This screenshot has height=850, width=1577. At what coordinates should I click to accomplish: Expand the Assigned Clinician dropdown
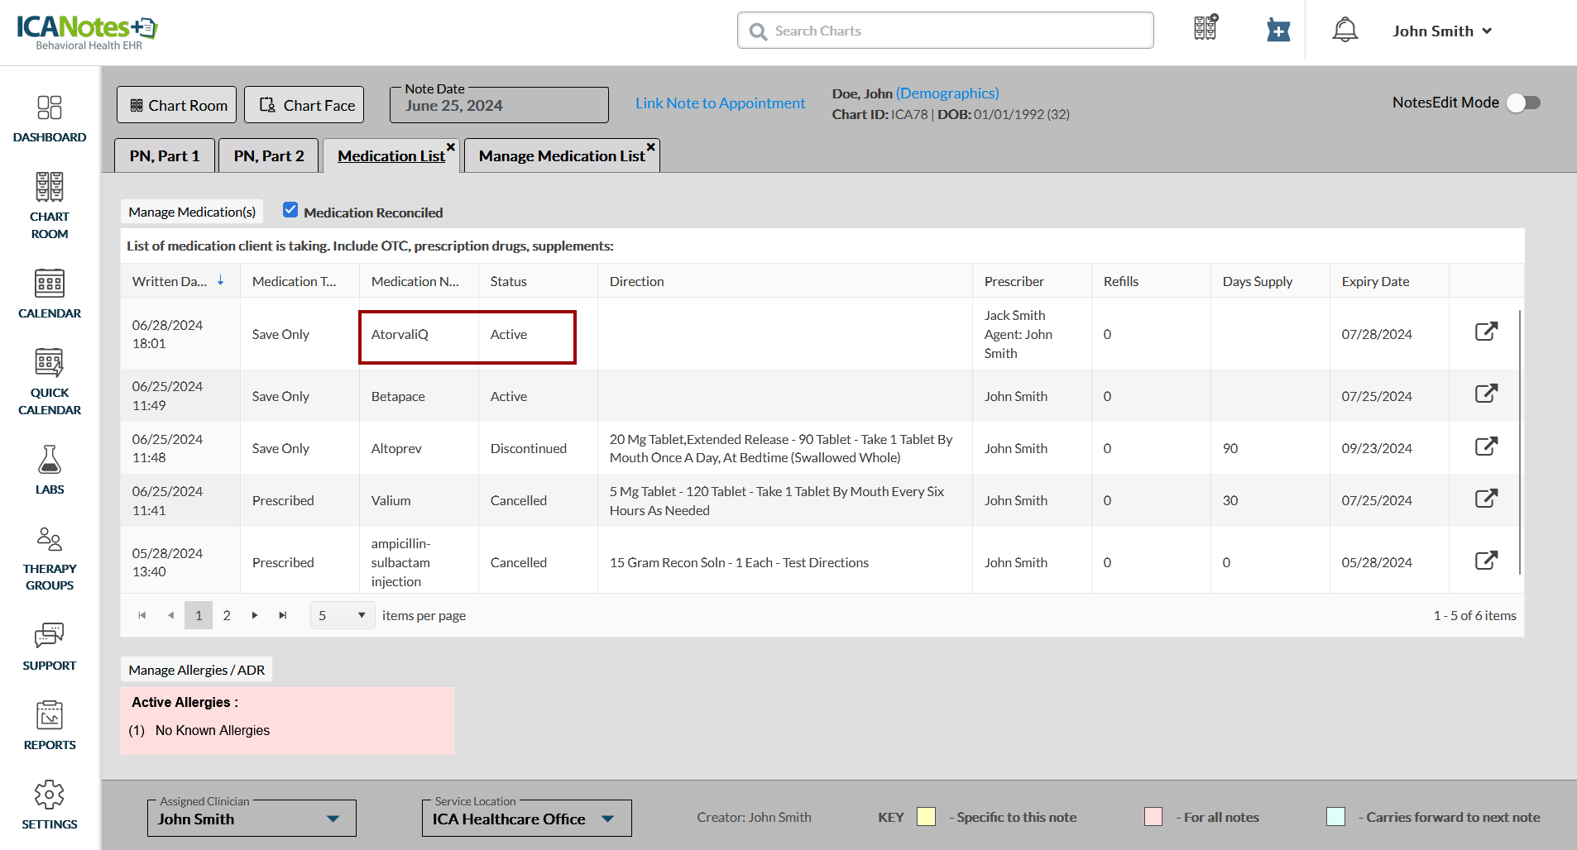click(x=333, y=819)
